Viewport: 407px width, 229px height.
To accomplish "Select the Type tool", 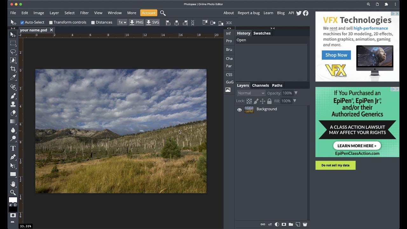I will 13,148.
